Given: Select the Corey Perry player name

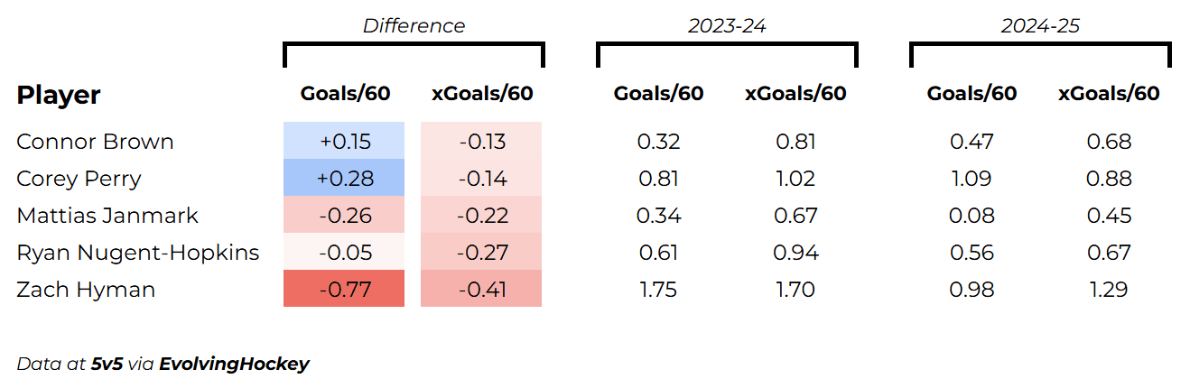Looking at the screenshot, I should 79,179.
